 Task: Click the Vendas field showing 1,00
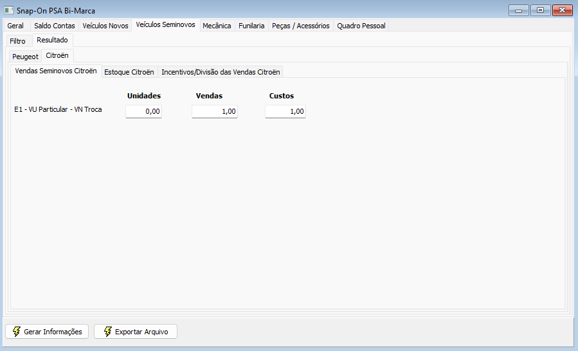(x=215, y=111)
